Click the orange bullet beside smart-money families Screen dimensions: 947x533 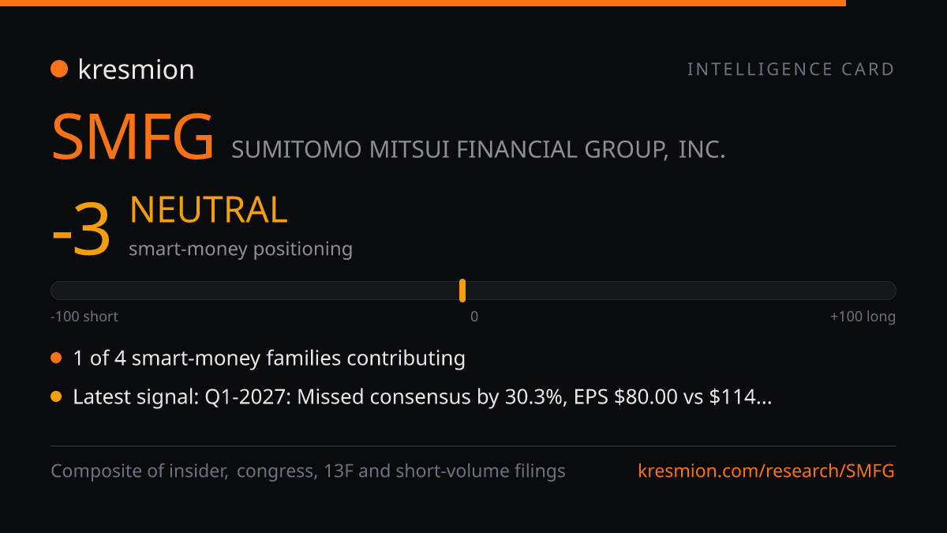pyautogui.click(x=56, y=358)
